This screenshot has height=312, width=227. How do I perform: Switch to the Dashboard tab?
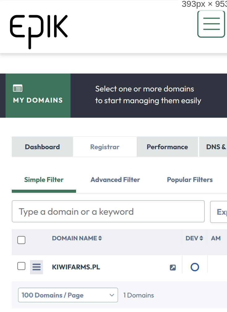click(x=42, y=147)
